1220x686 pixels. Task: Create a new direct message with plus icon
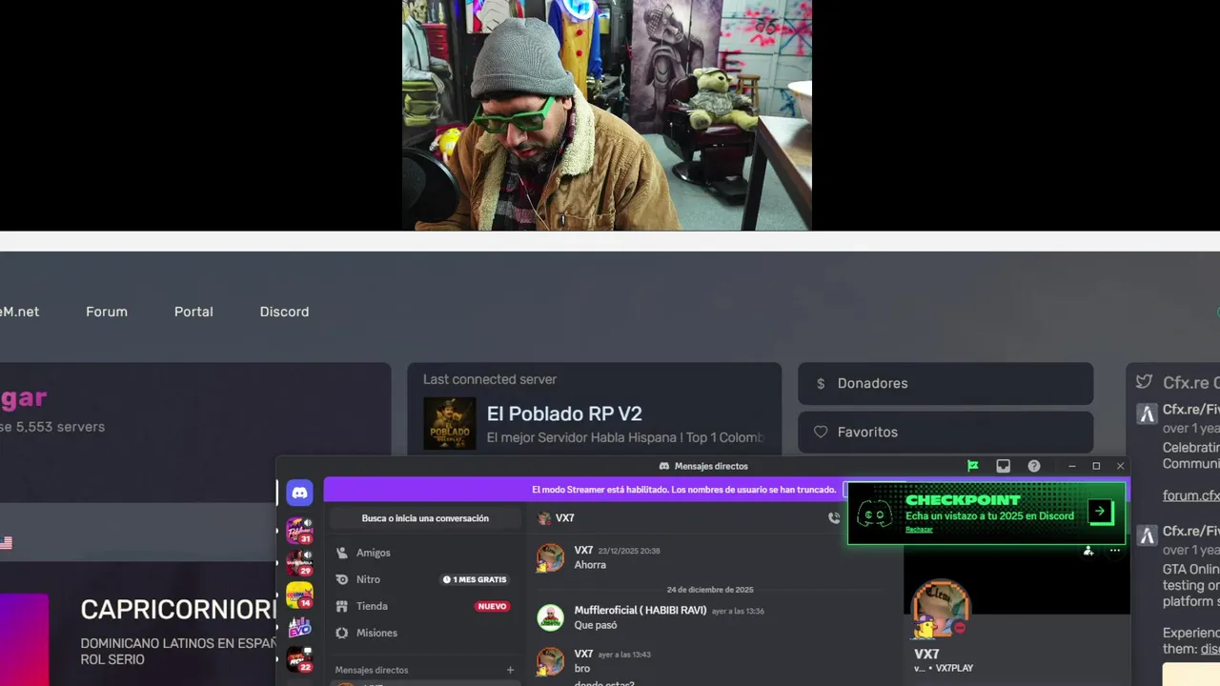(x=510, y=670)
